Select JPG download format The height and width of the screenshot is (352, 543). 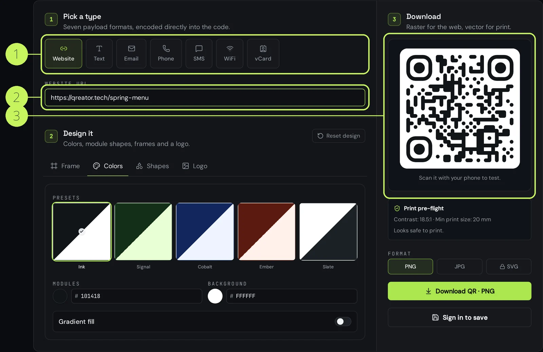click(460, 266)
